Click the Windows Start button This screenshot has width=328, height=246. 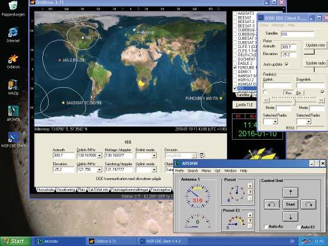click(x=15, y=242)
